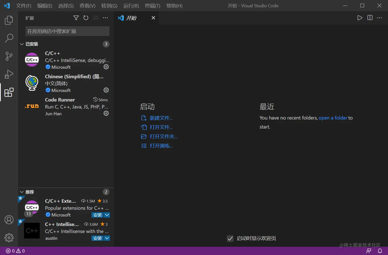Screen dimensions: 388x255
Task: Click the recommended count badge 2
Action: pyautogui.click(x=106, y=192)
